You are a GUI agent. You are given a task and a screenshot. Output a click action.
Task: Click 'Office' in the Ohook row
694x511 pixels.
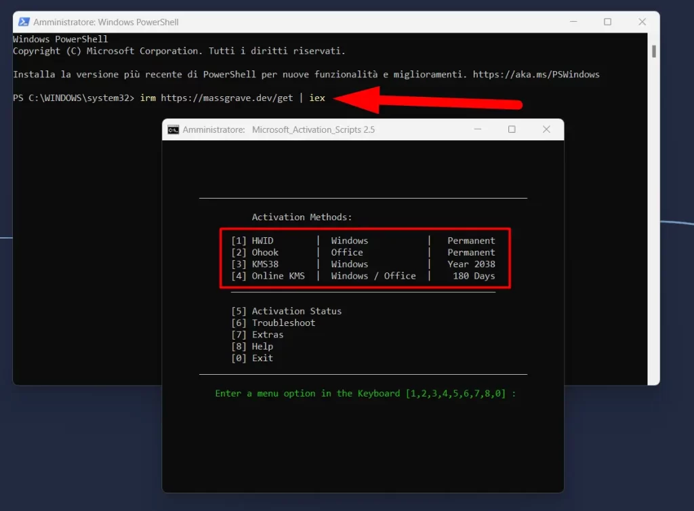pyautogui.click(x=347, y=252)
